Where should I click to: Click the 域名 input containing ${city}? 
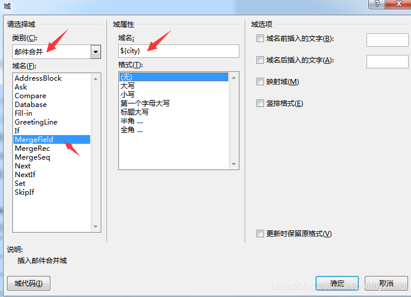click(179, 51)
